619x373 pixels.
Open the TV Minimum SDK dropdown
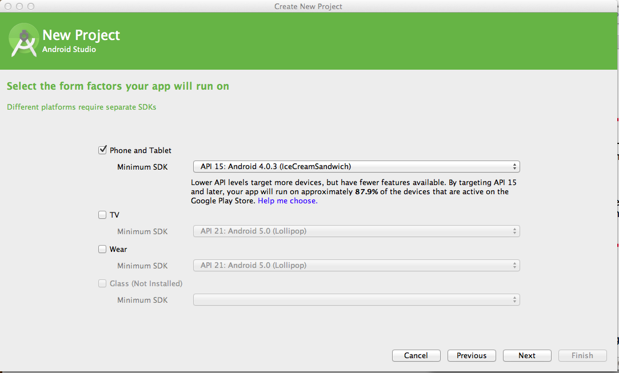tap(357, 231)
